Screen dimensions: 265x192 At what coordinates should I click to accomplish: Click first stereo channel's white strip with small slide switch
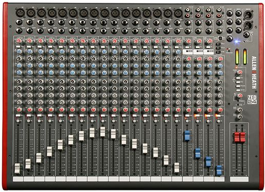[188, 52]
